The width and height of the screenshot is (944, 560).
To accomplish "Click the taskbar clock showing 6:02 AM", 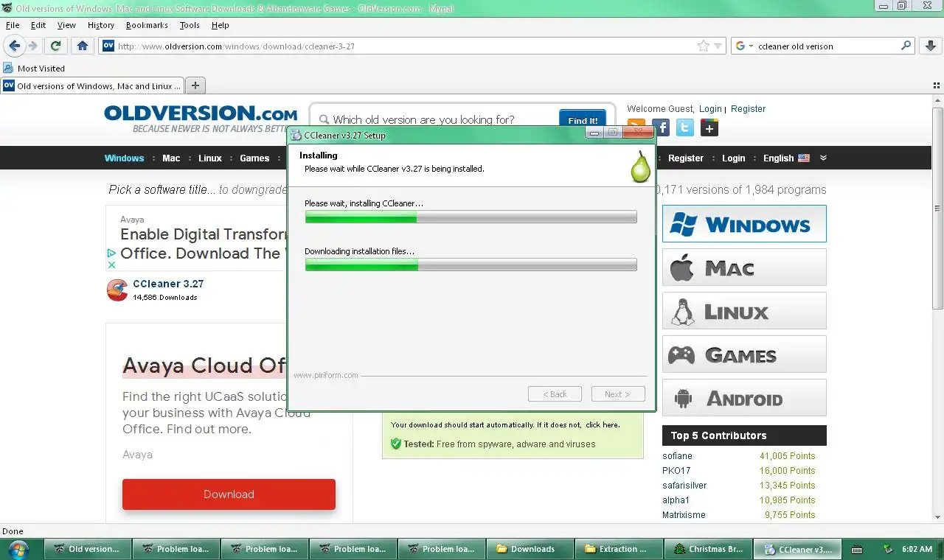I will click(917, 549).
